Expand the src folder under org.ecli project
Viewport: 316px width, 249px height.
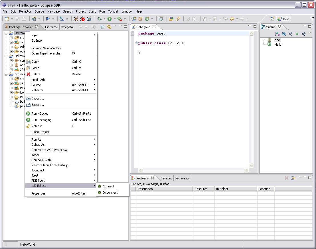coord(11,79)
